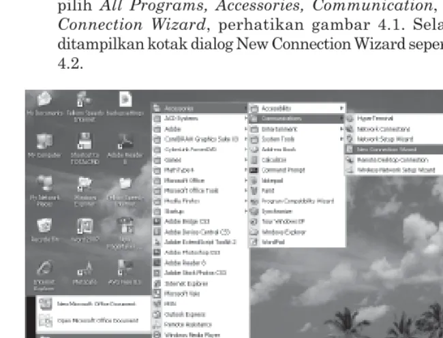Launch Internet Explorer from programs list
The height and width of the screenshot is (338, 443).
pos(200,283)
